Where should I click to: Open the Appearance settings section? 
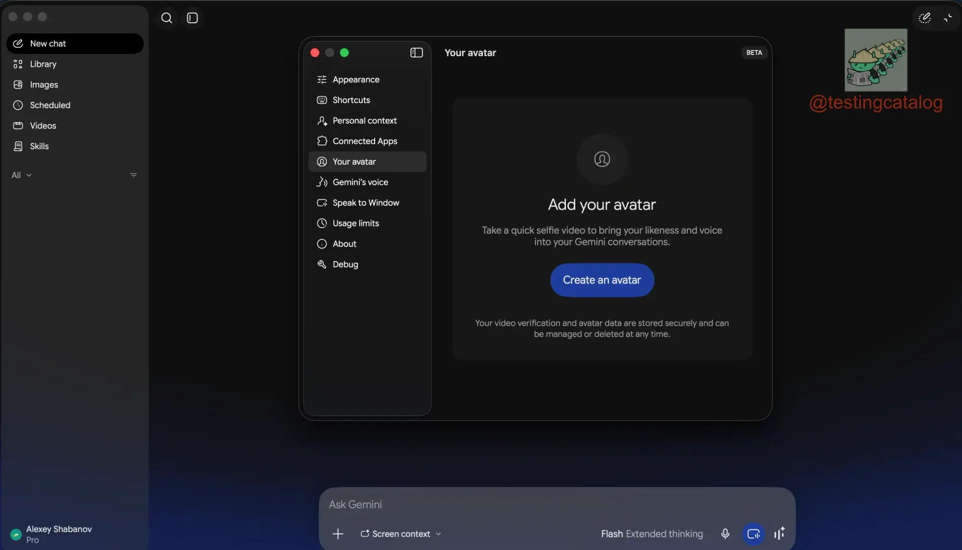tap(367, 79)
